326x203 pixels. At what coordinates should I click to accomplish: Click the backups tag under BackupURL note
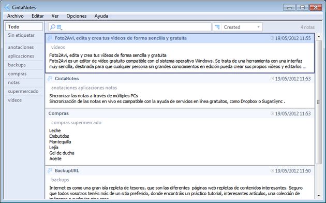[x=60, y=180]
